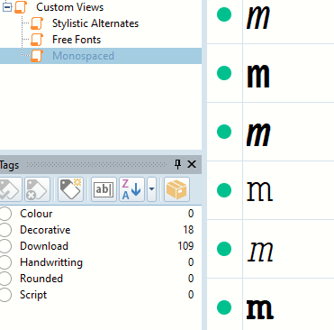Toggle the Download tag radio circle

(x=5, y=246)
